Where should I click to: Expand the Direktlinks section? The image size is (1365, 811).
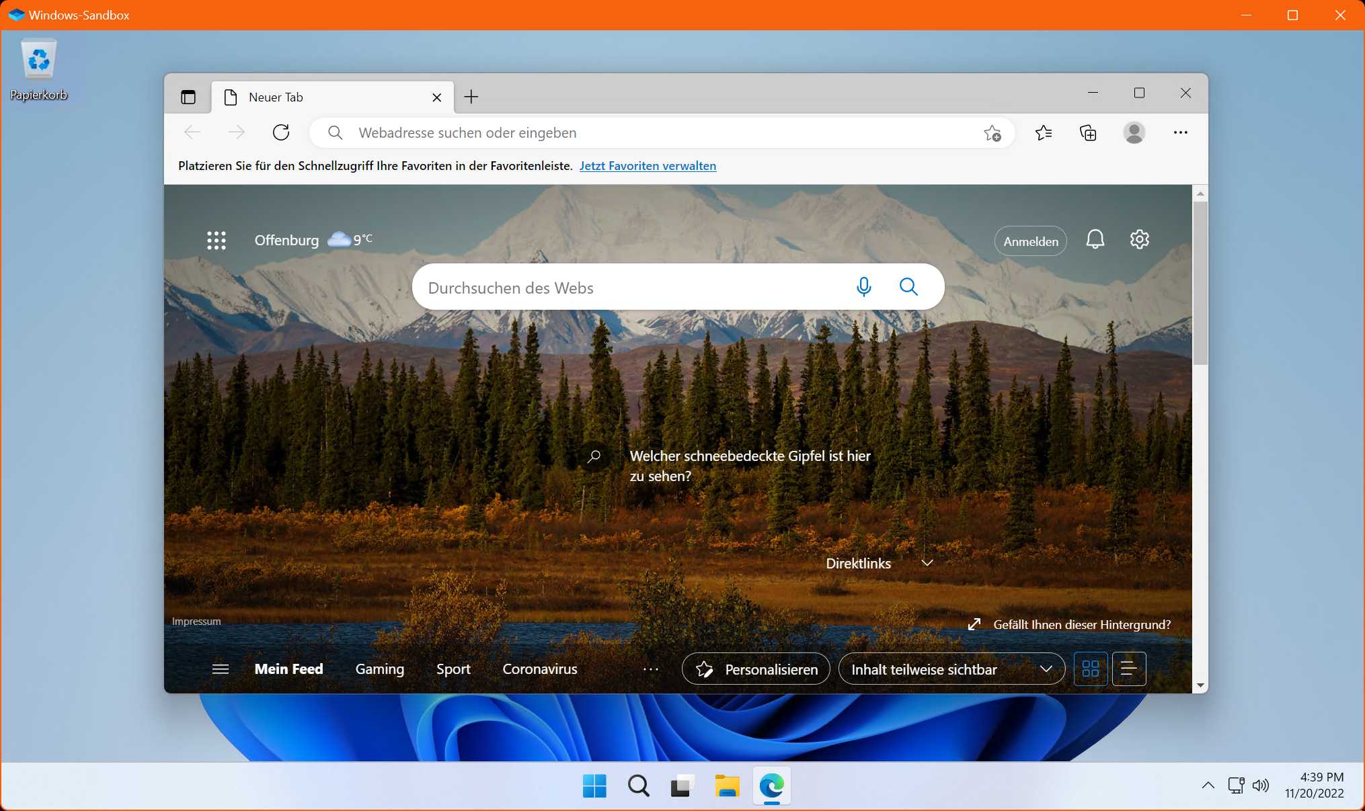(x=927, y=563)
